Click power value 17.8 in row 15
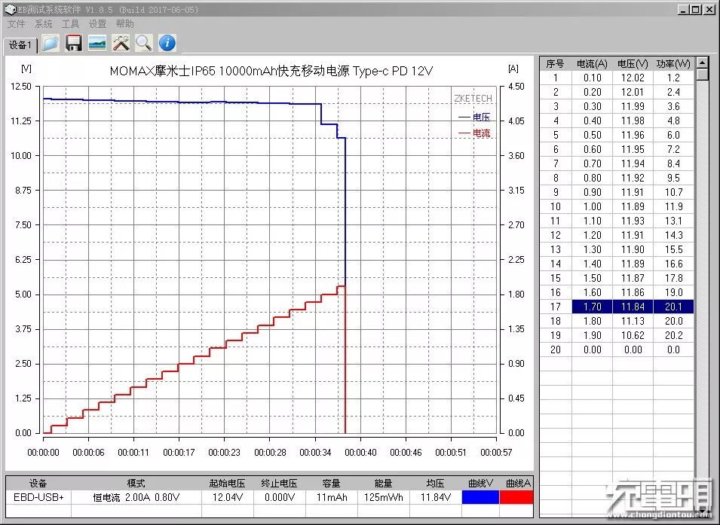 point(673,278)
